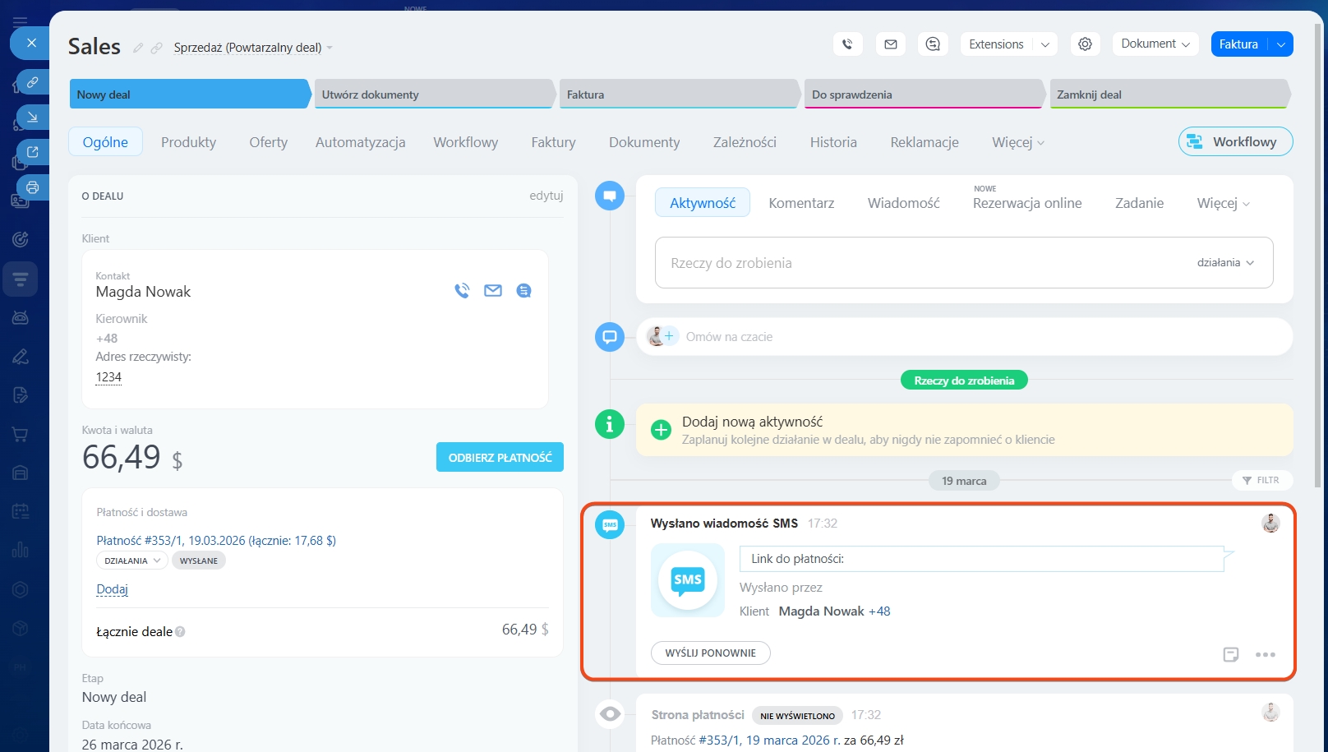Click the phone call icon in top toolbar
1328x752 pixels.
tap(847, 44)
